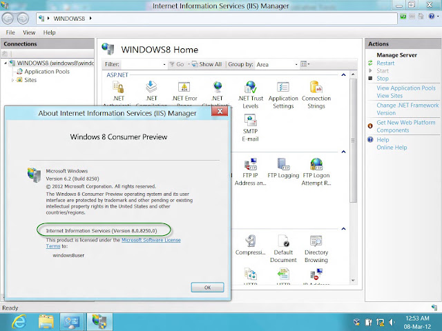
Task: Open Online Help link
Action: tap(392, 148)
